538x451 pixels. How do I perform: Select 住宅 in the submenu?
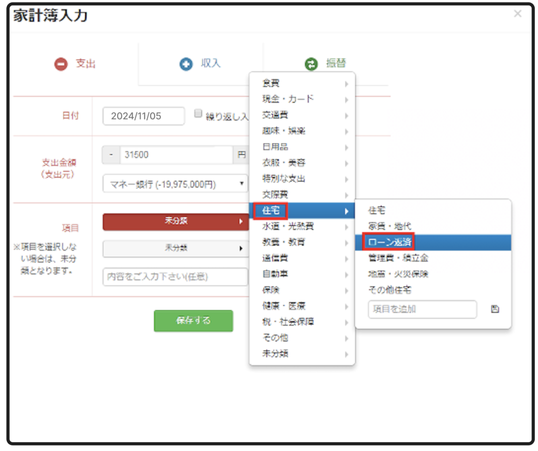click(433, 210)
